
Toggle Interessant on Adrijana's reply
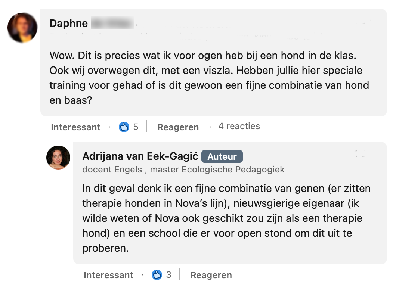click(108, 275)
